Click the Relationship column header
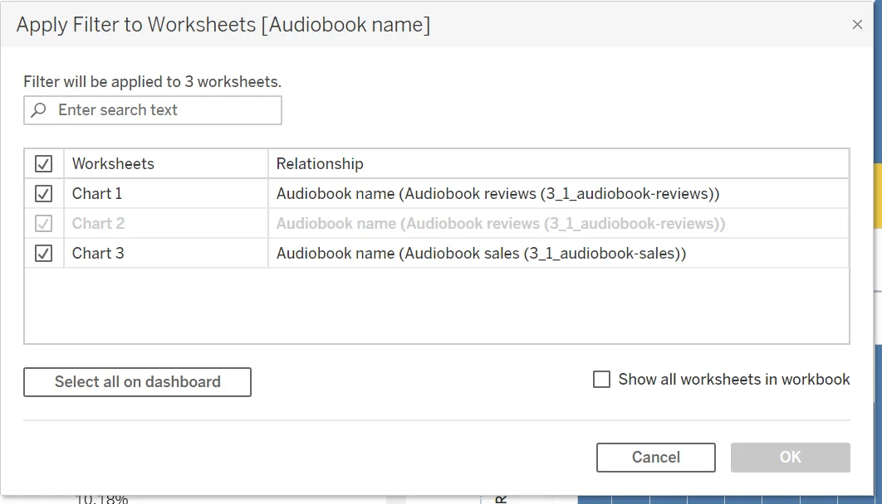 (320, 164)
